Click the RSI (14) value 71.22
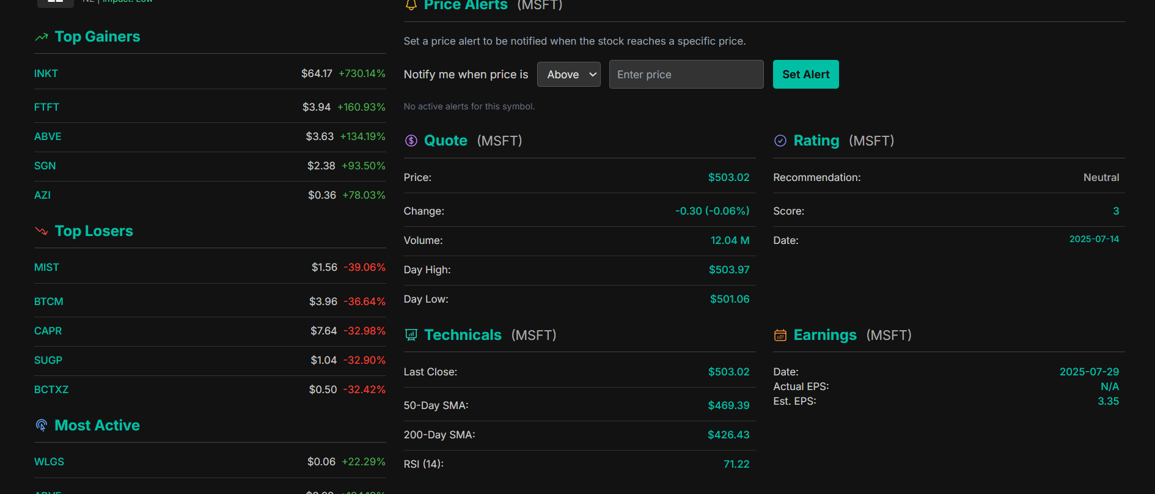The height and width of the screenshot is (494, 1155). coord(736,464)
